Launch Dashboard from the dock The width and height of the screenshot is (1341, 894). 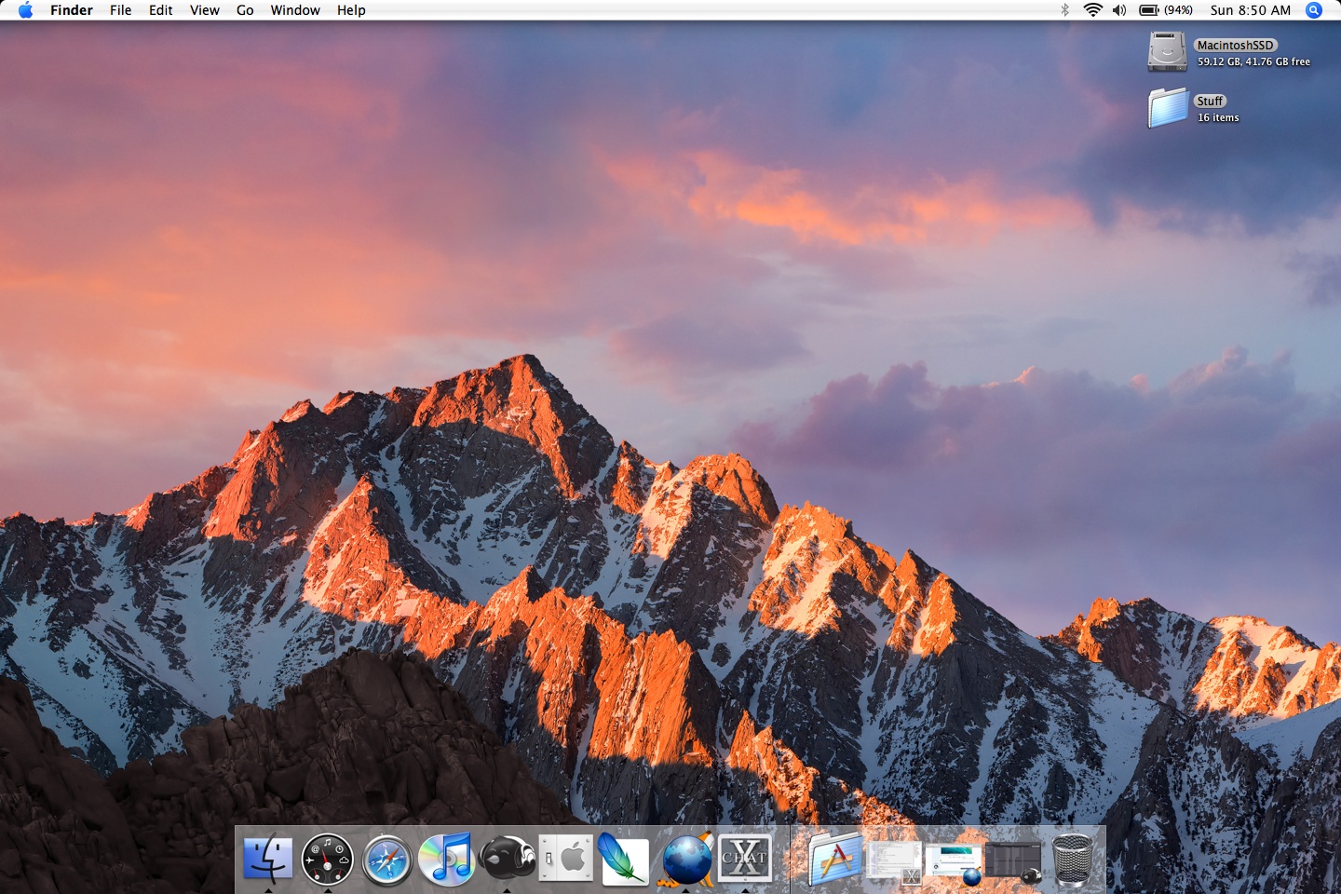pos(328,858)
